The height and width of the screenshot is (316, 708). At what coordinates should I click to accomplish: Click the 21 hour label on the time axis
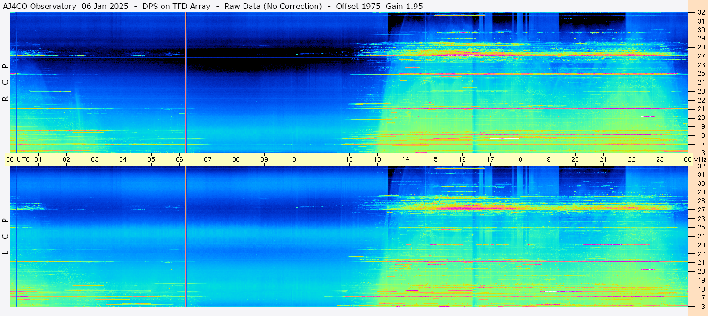pos(603,159)
